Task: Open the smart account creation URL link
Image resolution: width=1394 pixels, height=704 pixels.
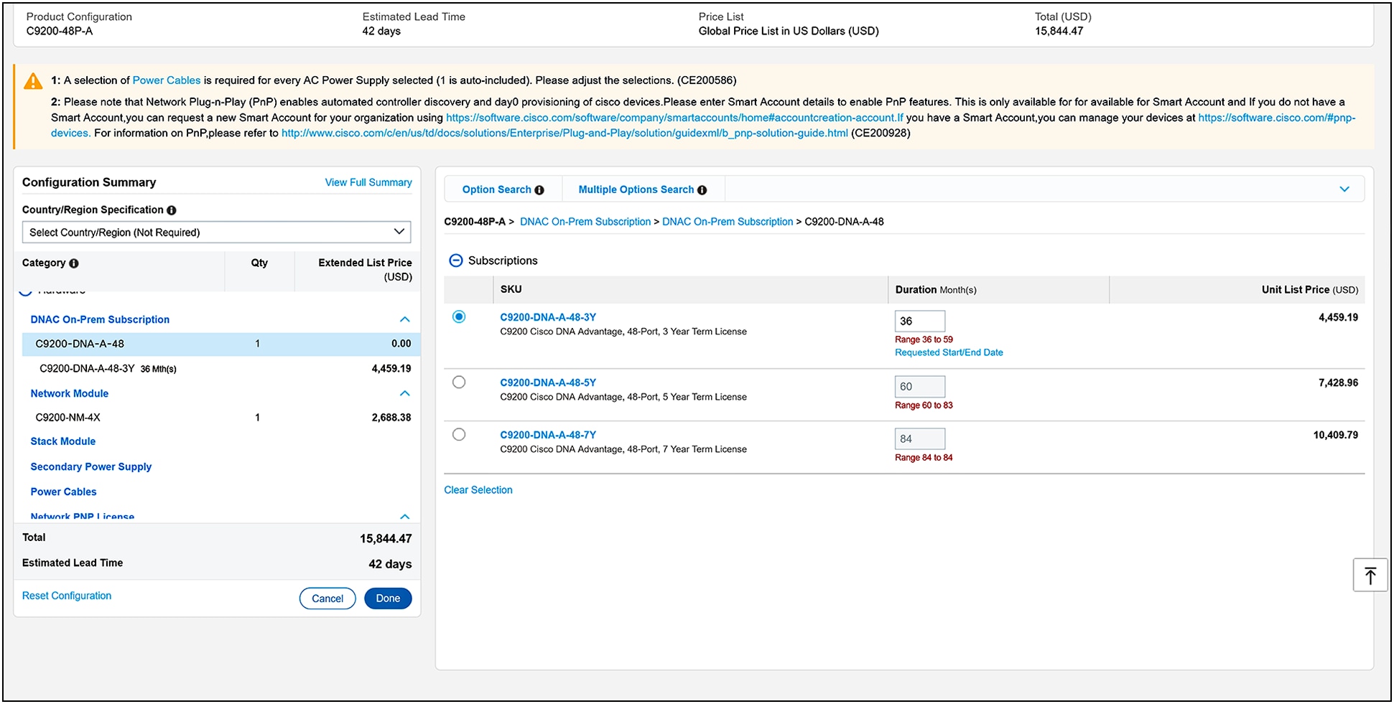Action: pos(674,118)
